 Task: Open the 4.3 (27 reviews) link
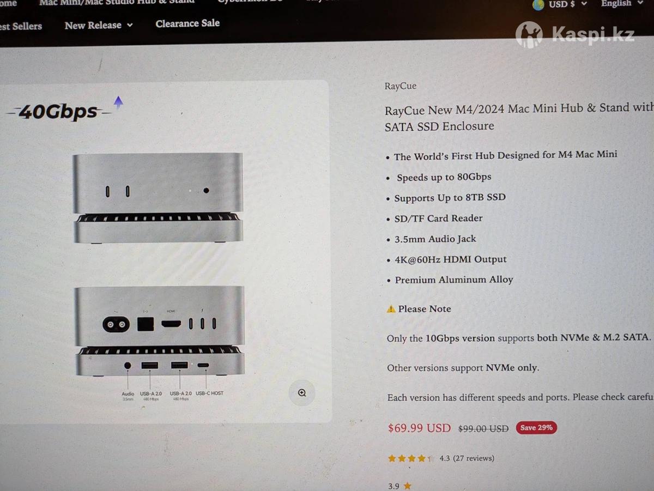pos(467,458)
